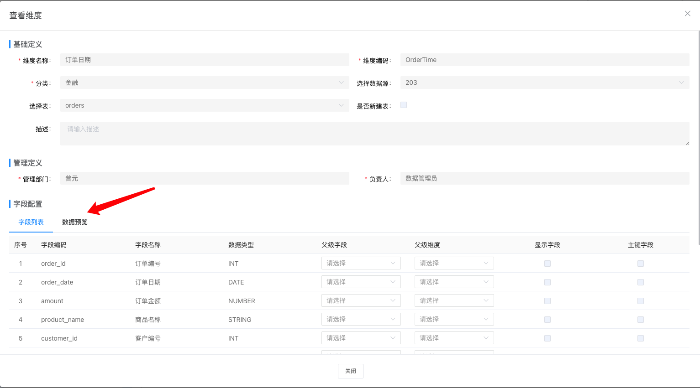Check 显示字段 for order_id row
700x388 pixels.
point(547,264)
